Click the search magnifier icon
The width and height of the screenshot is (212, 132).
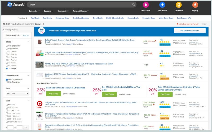pos(134,4)
